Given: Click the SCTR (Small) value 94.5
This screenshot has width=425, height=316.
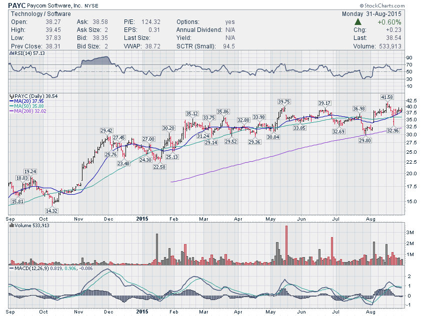Looking at the screenshot, I should (229, 46).
